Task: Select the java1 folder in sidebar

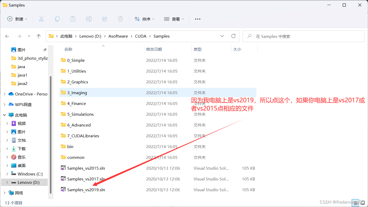Action: (22, 75)
